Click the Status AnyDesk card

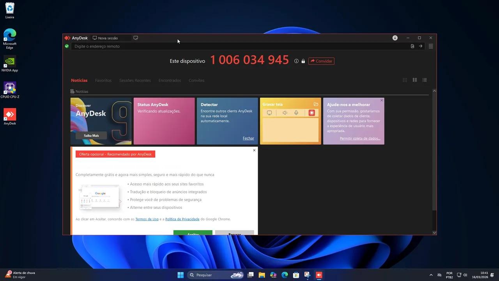click(x=164, y=121)
